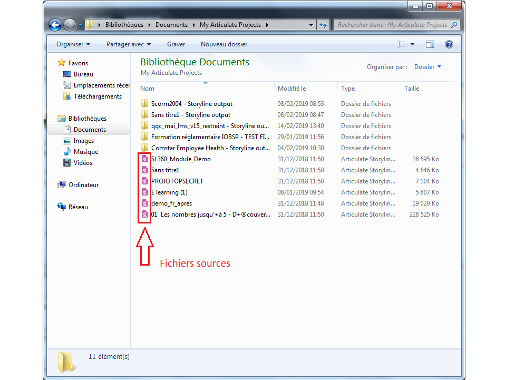The image size is (506, 380).
Task: Select the Favoris star in the navigation pane
Action: tap(61, 63)
